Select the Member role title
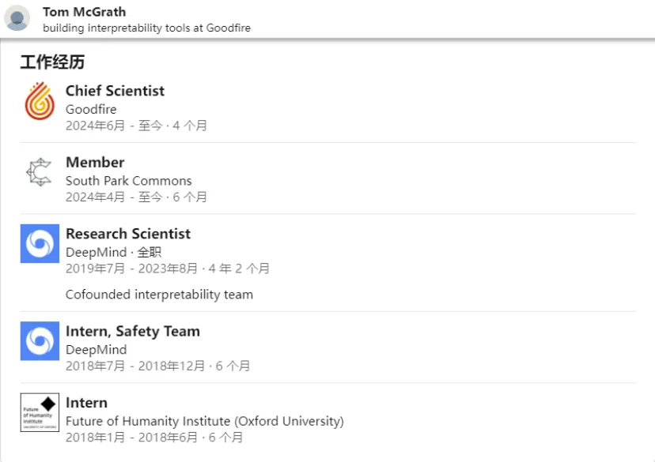This screenshot has width=655, height=462. pos(95,162)
